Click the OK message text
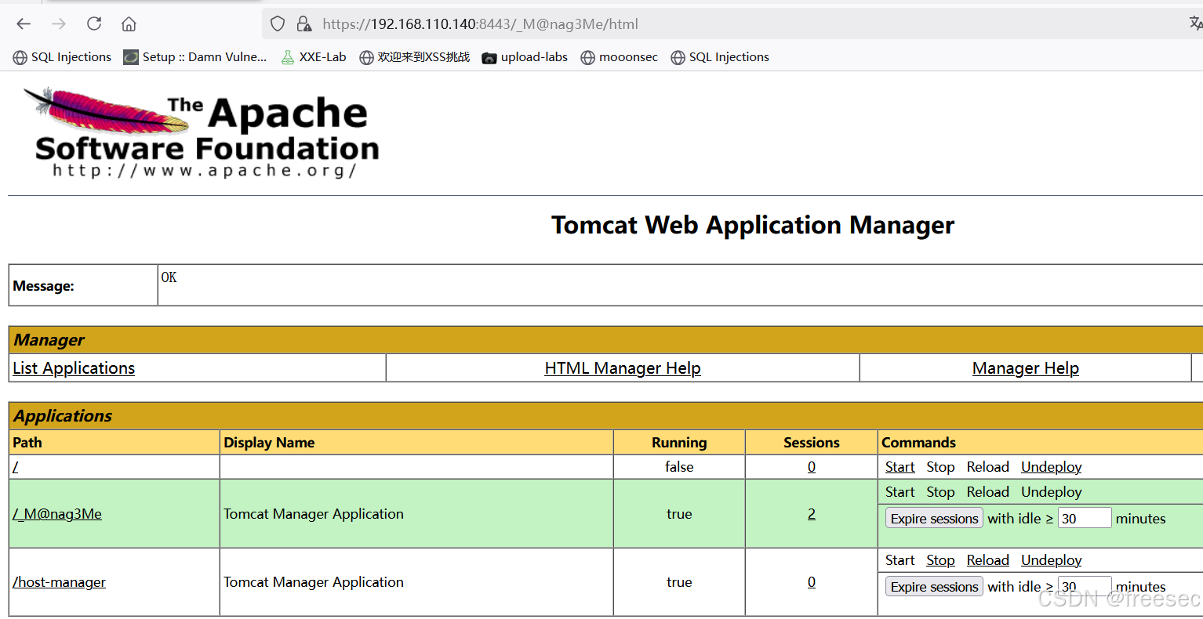The width and height of the screenshot is (1203, 619). [x=169, y=277]
